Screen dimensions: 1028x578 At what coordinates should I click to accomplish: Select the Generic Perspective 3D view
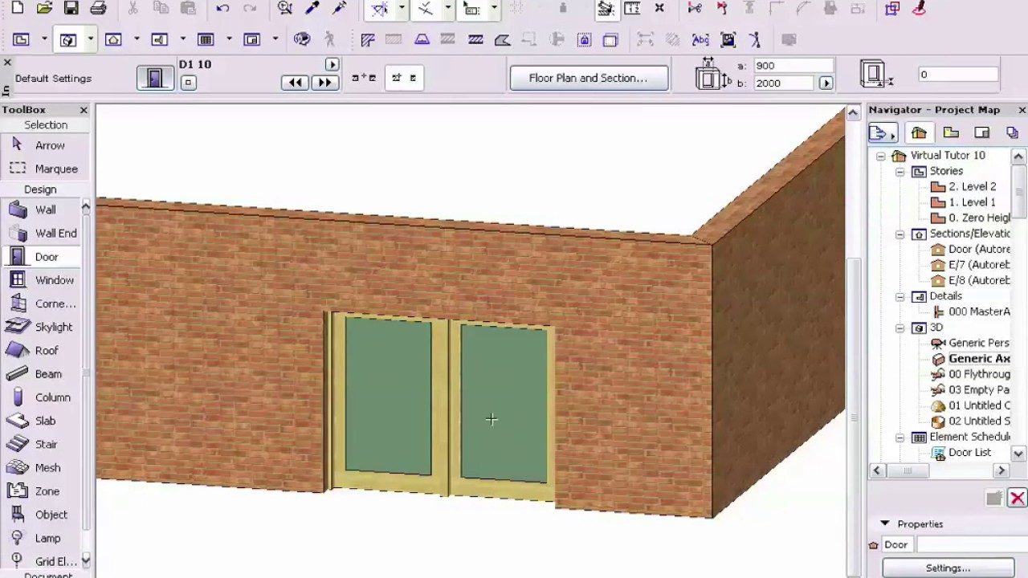(x=970, y=344)
